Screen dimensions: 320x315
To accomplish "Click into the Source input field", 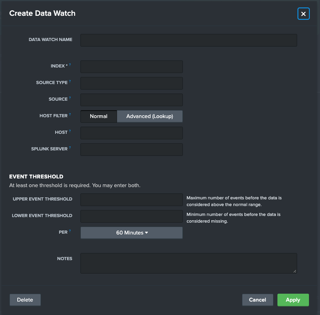I will 132,100.
